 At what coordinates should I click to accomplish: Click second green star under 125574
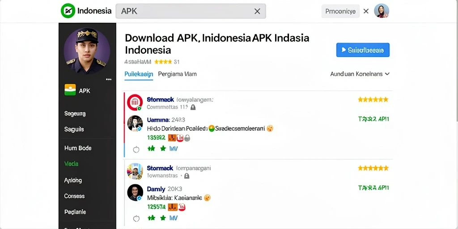pos(163,218)
